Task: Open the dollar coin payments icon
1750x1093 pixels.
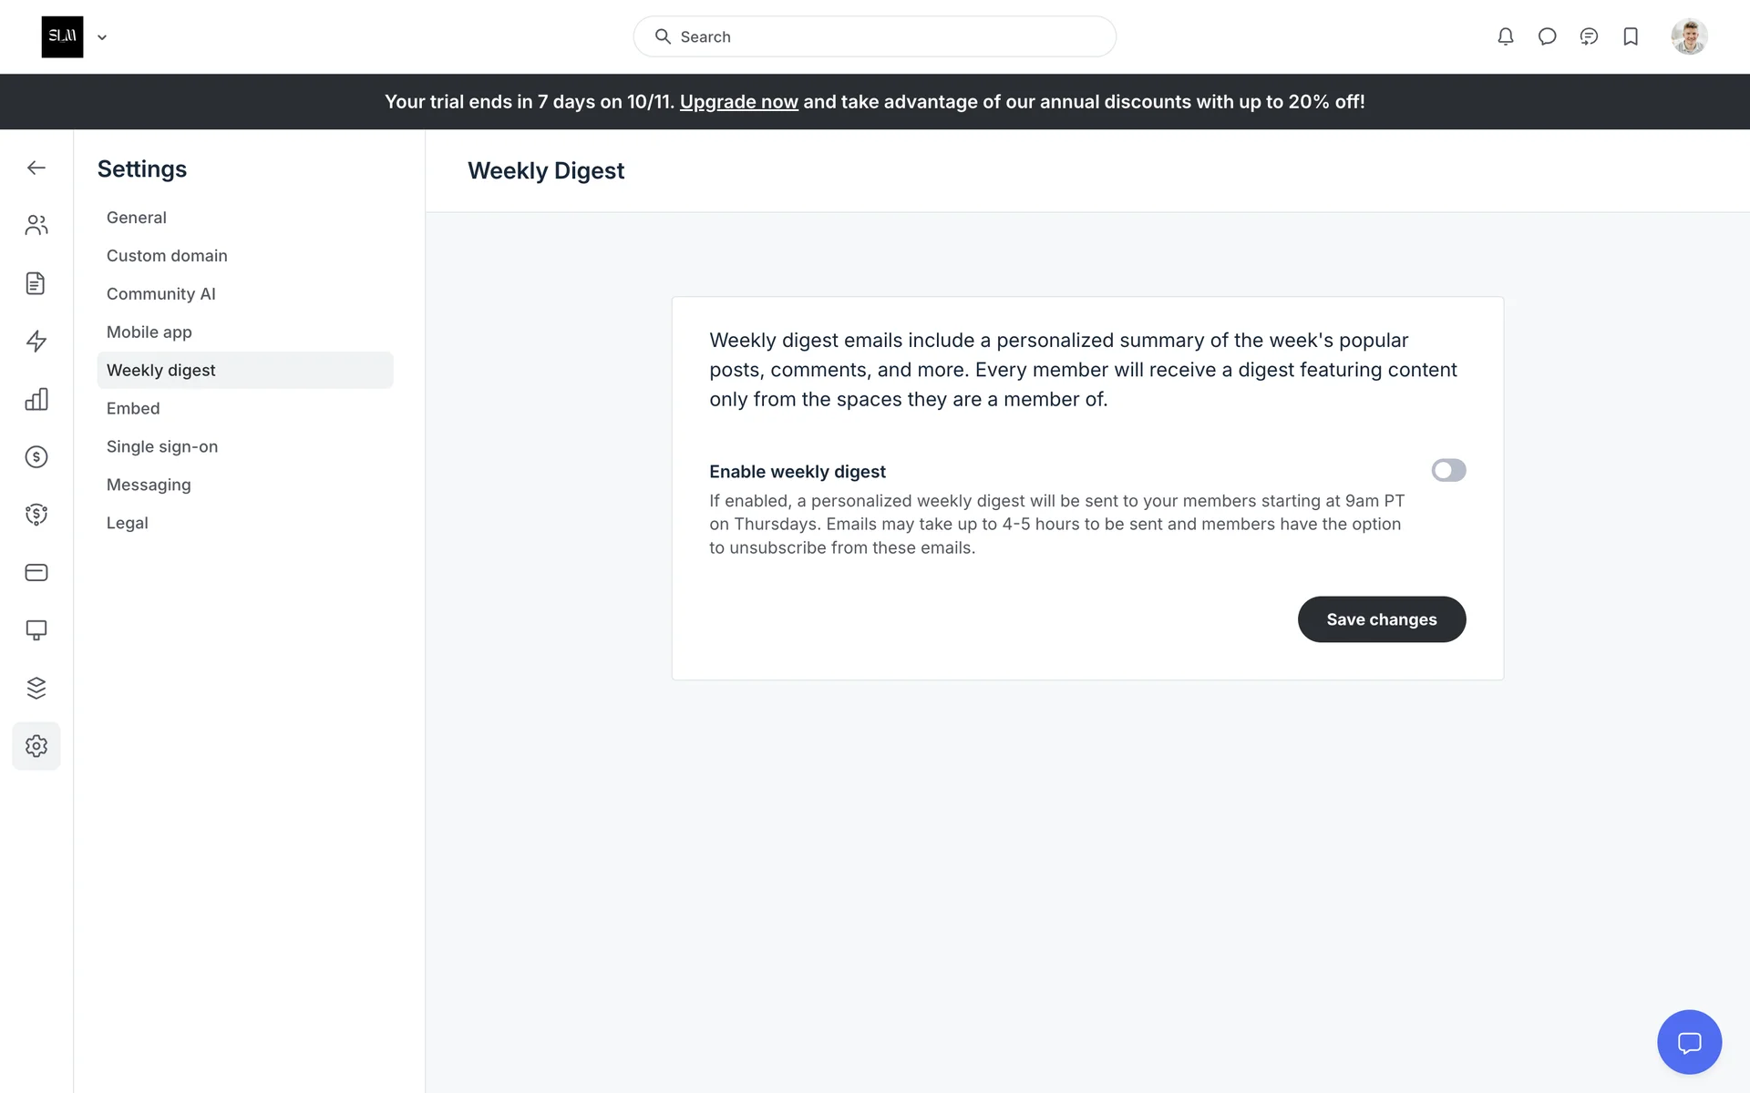Action: [x=36, y=456]
